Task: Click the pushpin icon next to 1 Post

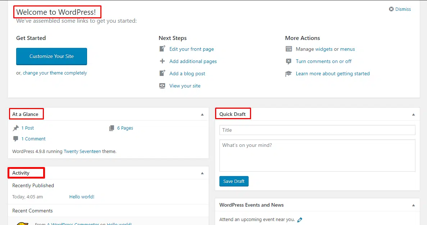Action: tap(16, 128)
